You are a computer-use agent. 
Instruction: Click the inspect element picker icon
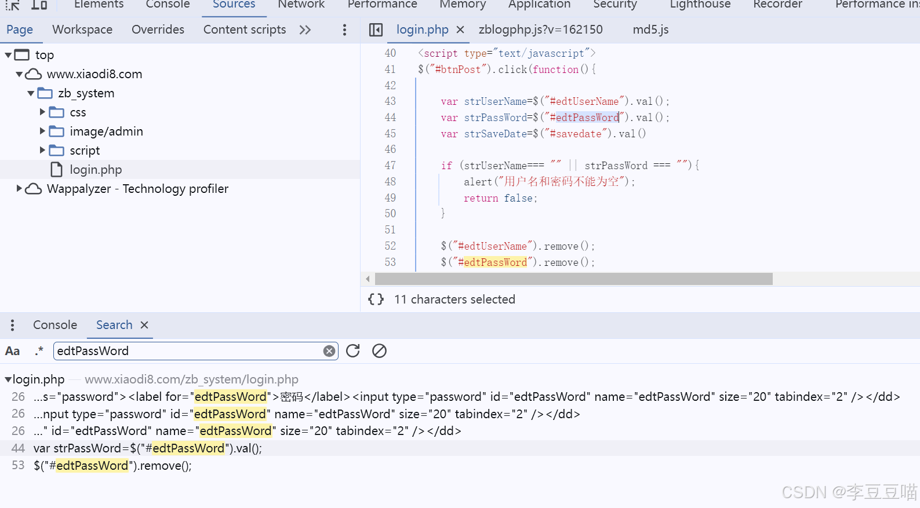point(13,5)
